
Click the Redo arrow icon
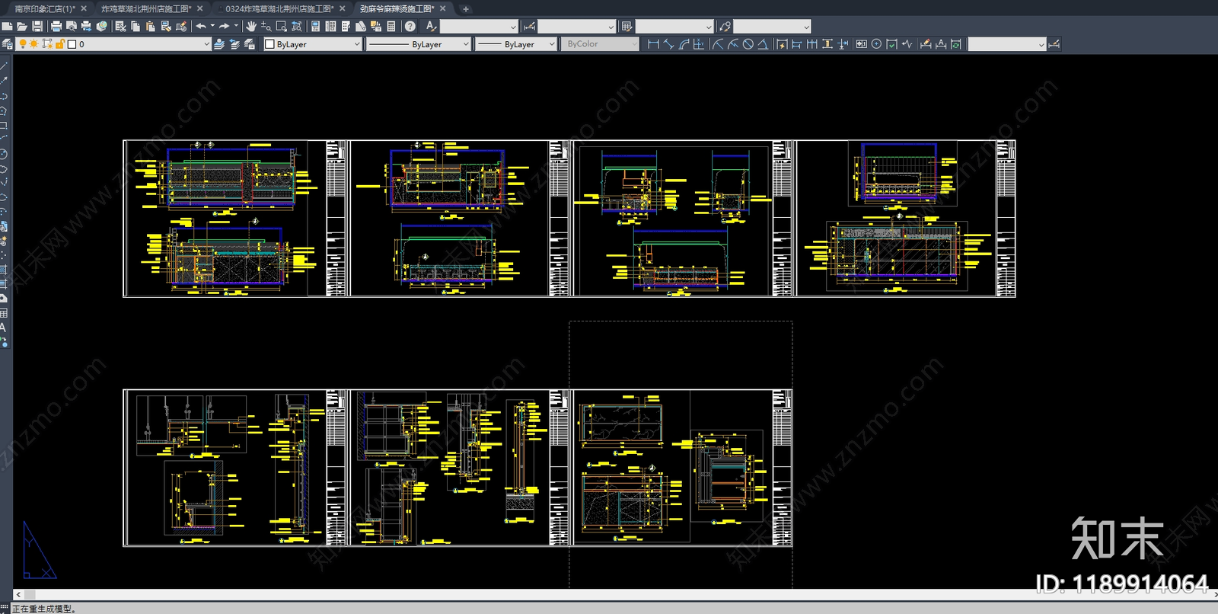click(224, 26)
